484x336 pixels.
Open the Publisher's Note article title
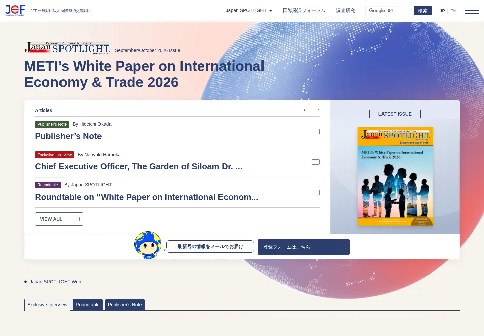click(x=68, y=136)
